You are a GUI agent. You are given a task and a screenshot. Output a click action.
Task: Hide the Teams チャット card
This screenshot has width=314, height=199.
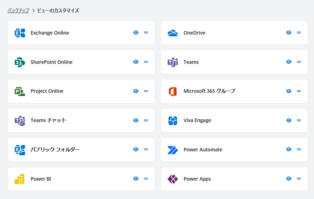point(136,120)
